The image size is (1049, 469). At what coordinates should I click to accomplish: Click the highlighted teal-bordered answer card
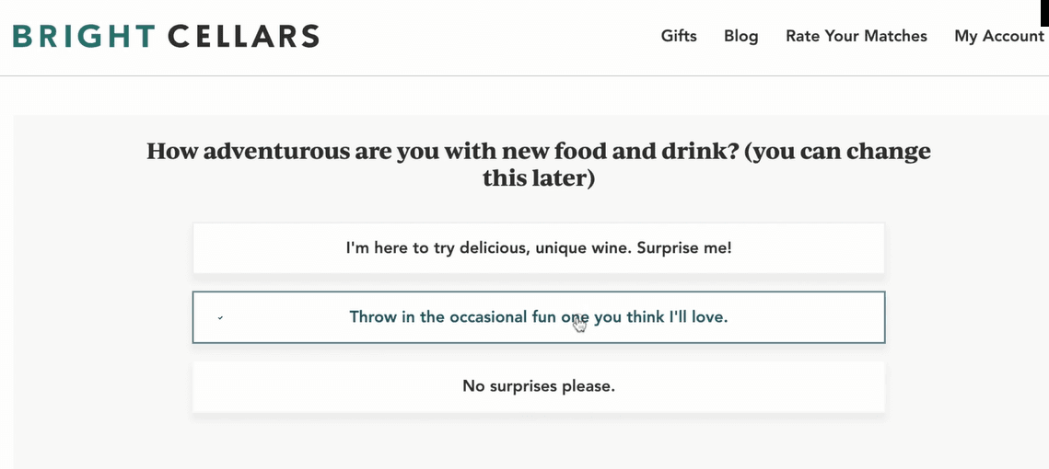click(539, 317)
